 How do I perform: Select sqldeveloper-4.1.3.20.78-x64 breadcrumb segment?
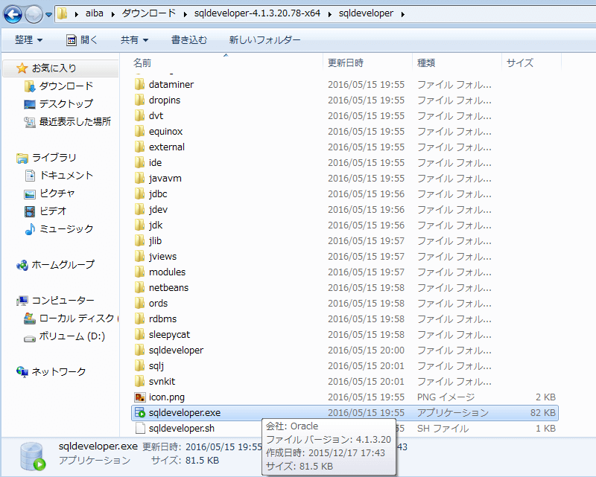(257, 13)
